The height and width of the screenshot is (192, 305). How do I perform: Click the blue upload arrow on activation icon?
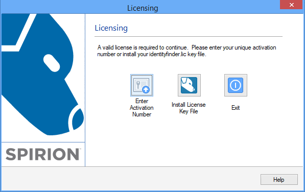pyautogui.click(x=146, y=89)
